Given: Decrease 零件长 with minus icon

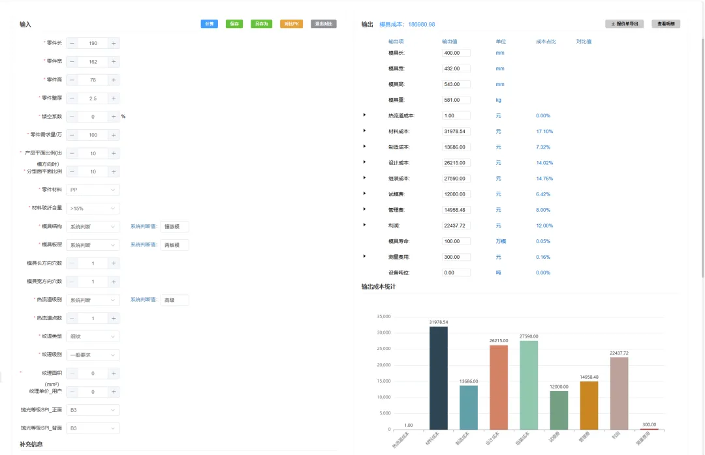Looking at the screenshot, I should pos(72,43).
